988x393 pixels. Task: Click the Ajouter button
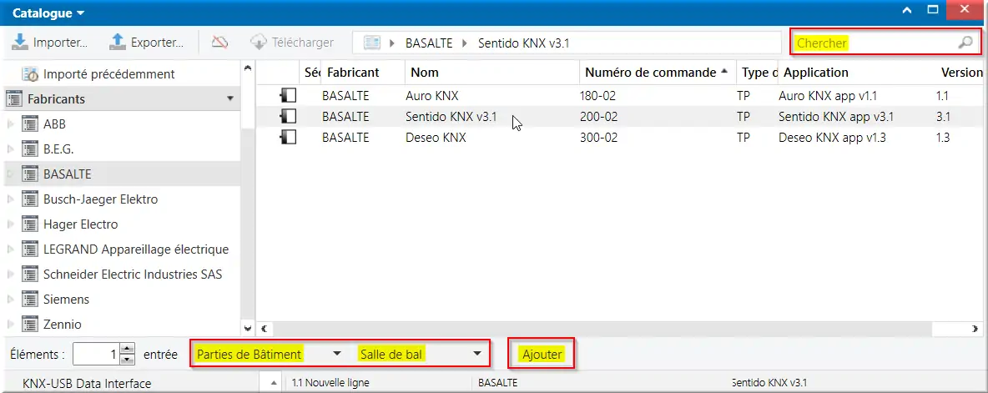pos(542,355)
